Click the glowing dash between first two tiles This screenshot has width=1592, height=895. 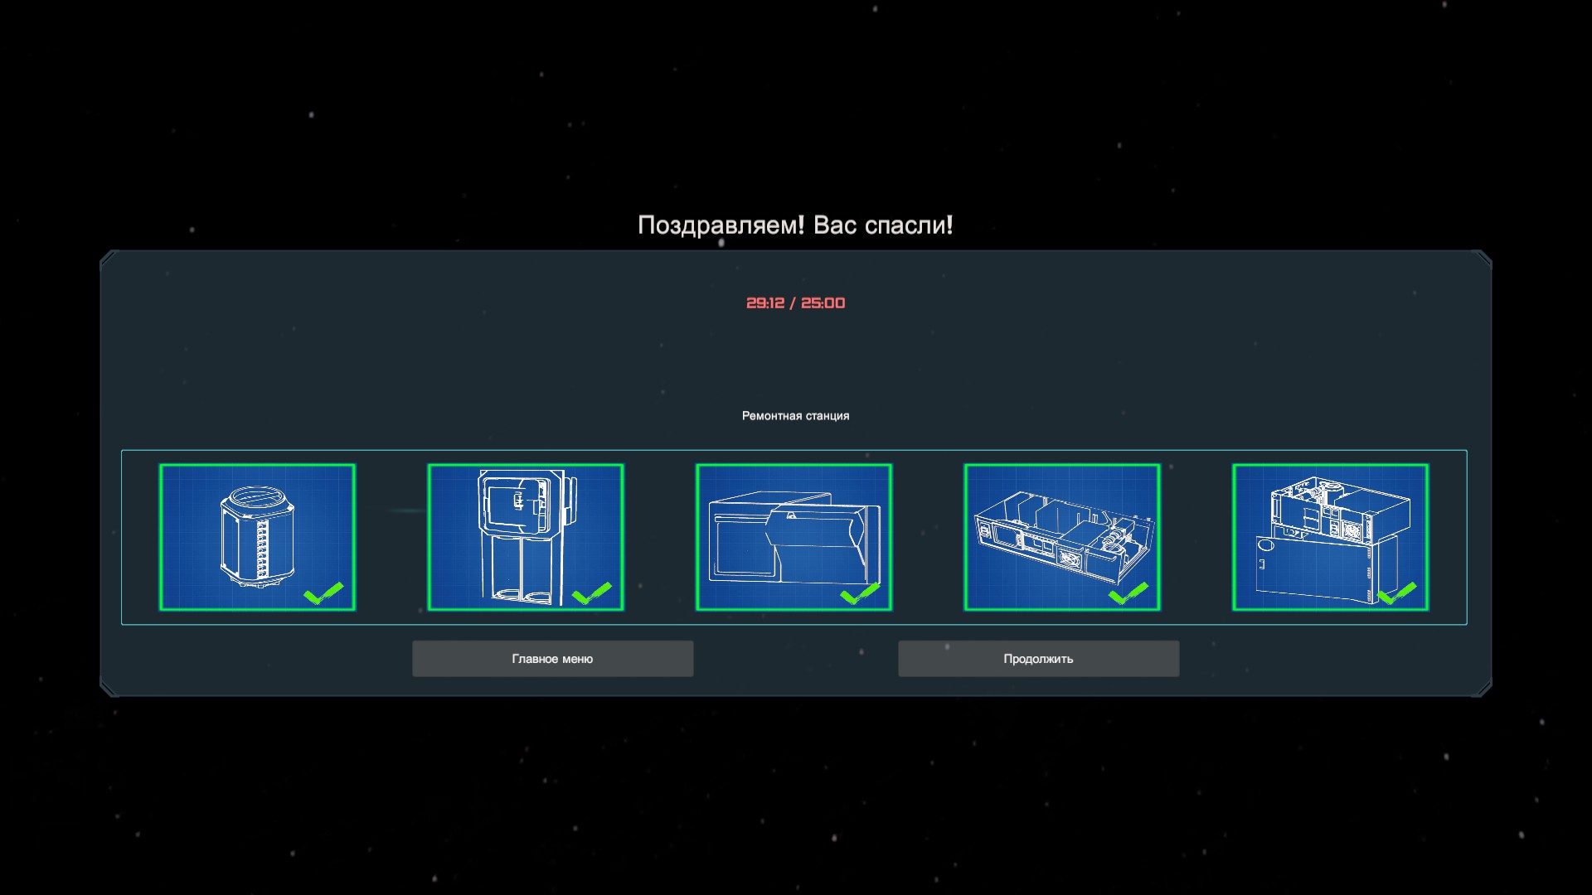406,510
